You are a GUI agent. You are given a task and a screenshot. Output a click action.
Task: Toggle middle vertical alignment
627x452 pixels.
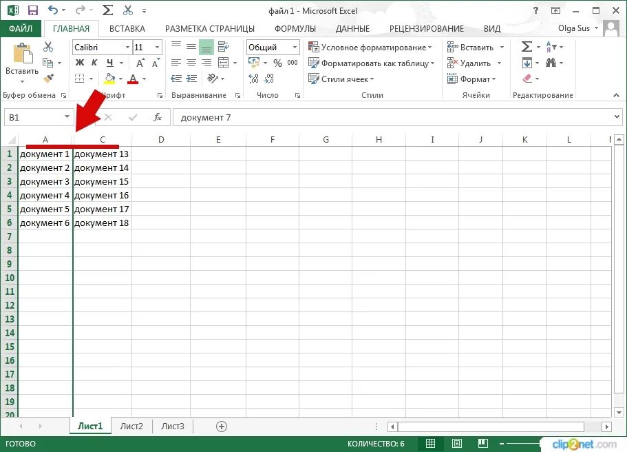(191, 47)
